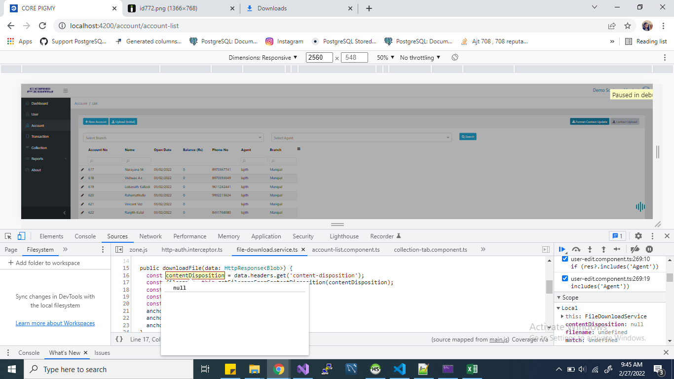The image size is (674, 379).
Task: Toggle the file navigator sidebar
Action: (x=119, y=249)
